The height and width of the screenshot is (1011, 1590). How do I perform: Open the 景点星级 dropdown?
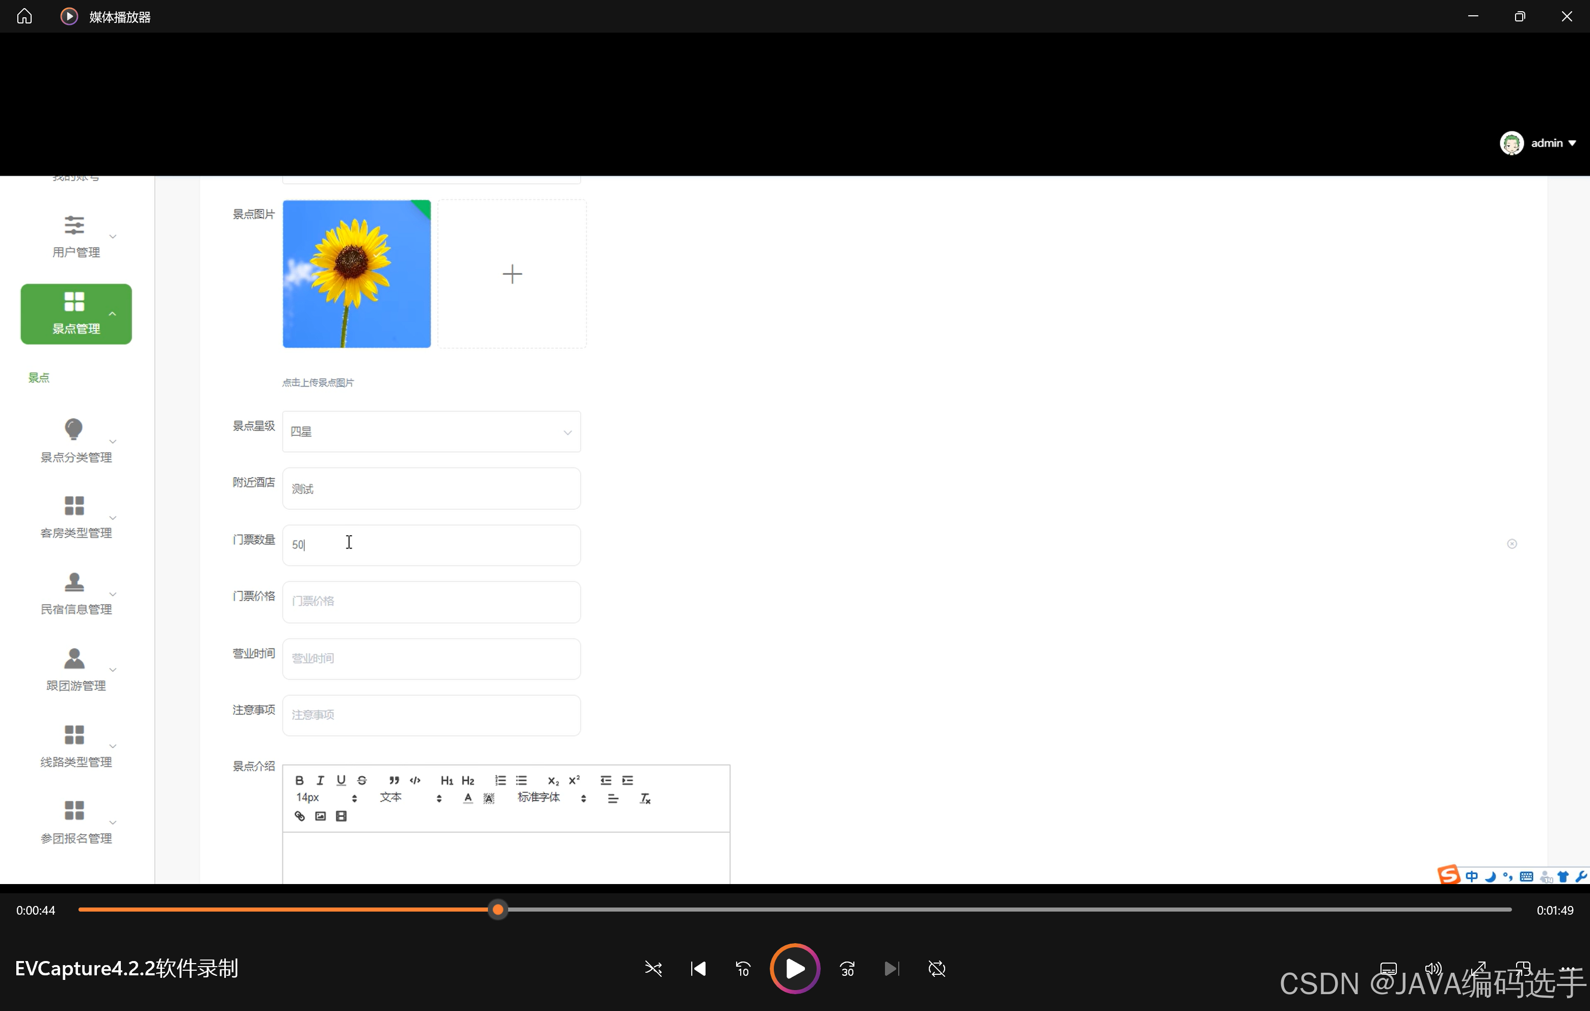[431, 432]
